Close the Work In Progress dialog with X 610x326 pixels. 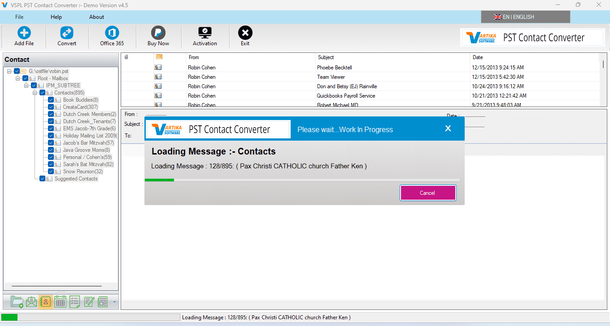448,129
